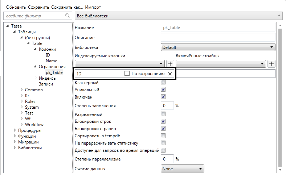Expand the Индексы tree node
The width and height of the screenshot is (286, 175).
pos(36,78)
